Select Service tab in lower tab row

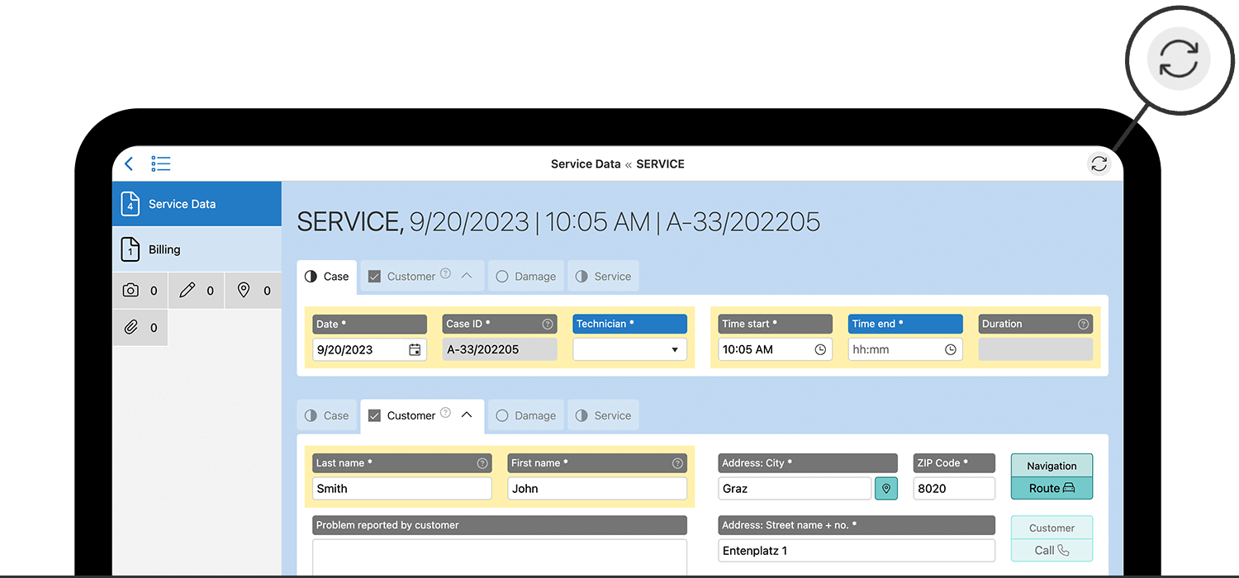pyautogui.click(x=603, y=415)
